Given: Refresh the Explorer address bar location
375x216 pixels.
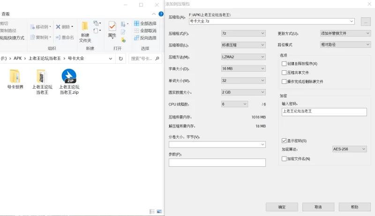Looking at the screenshot, I should 120,59.
